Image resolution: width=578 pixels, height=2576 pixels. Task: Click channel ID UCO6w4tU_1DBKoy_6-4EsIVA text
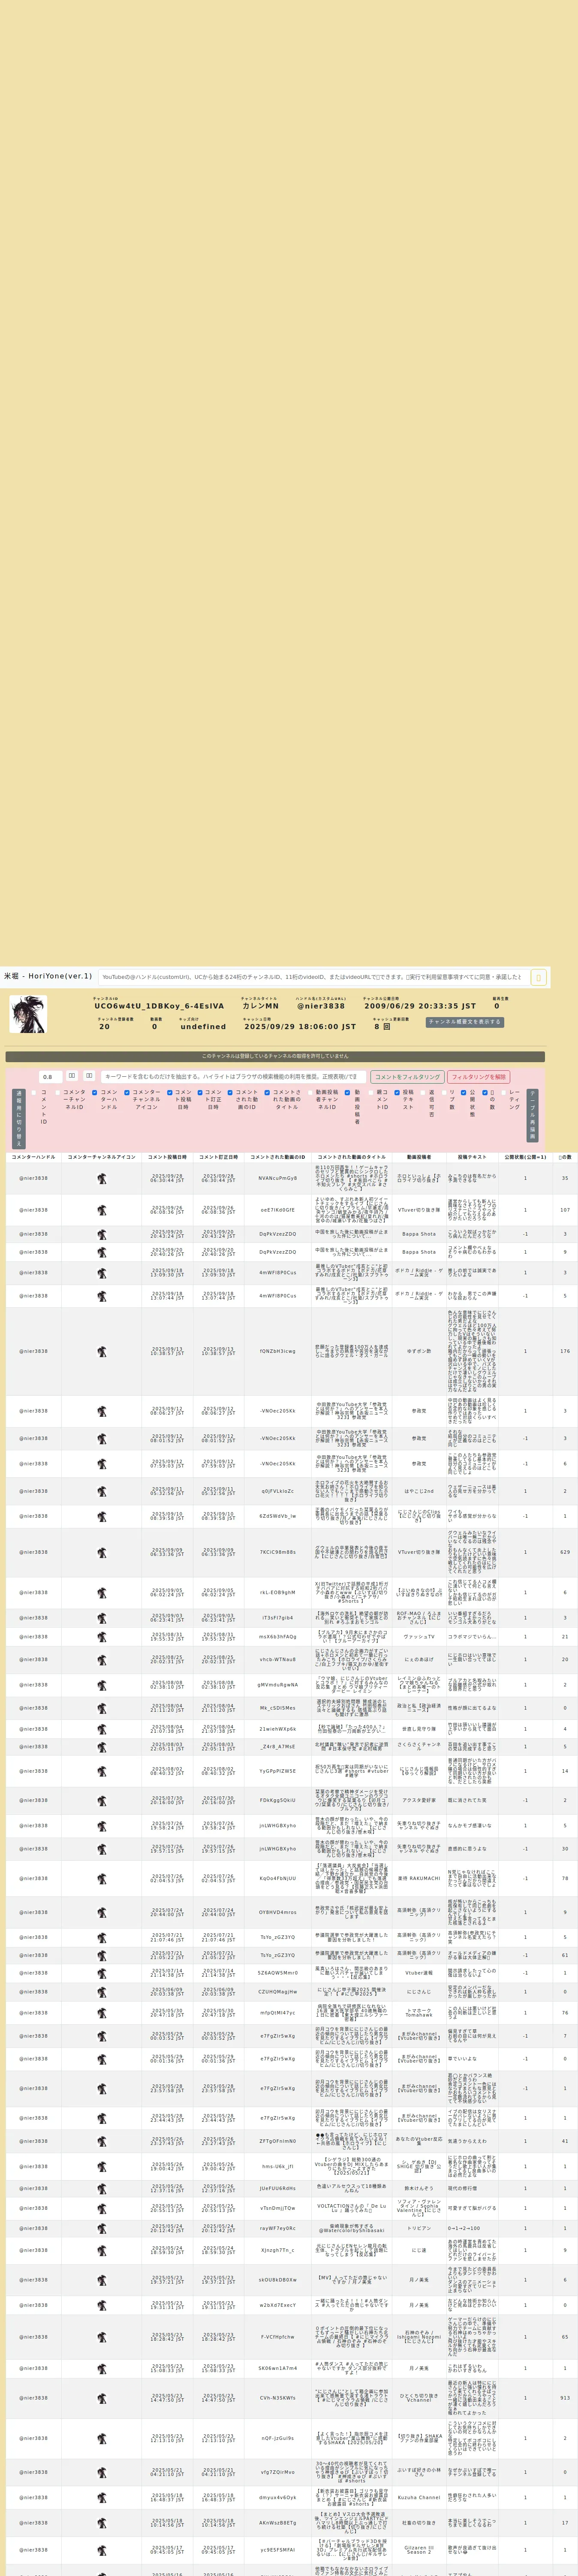(160, 1006)
